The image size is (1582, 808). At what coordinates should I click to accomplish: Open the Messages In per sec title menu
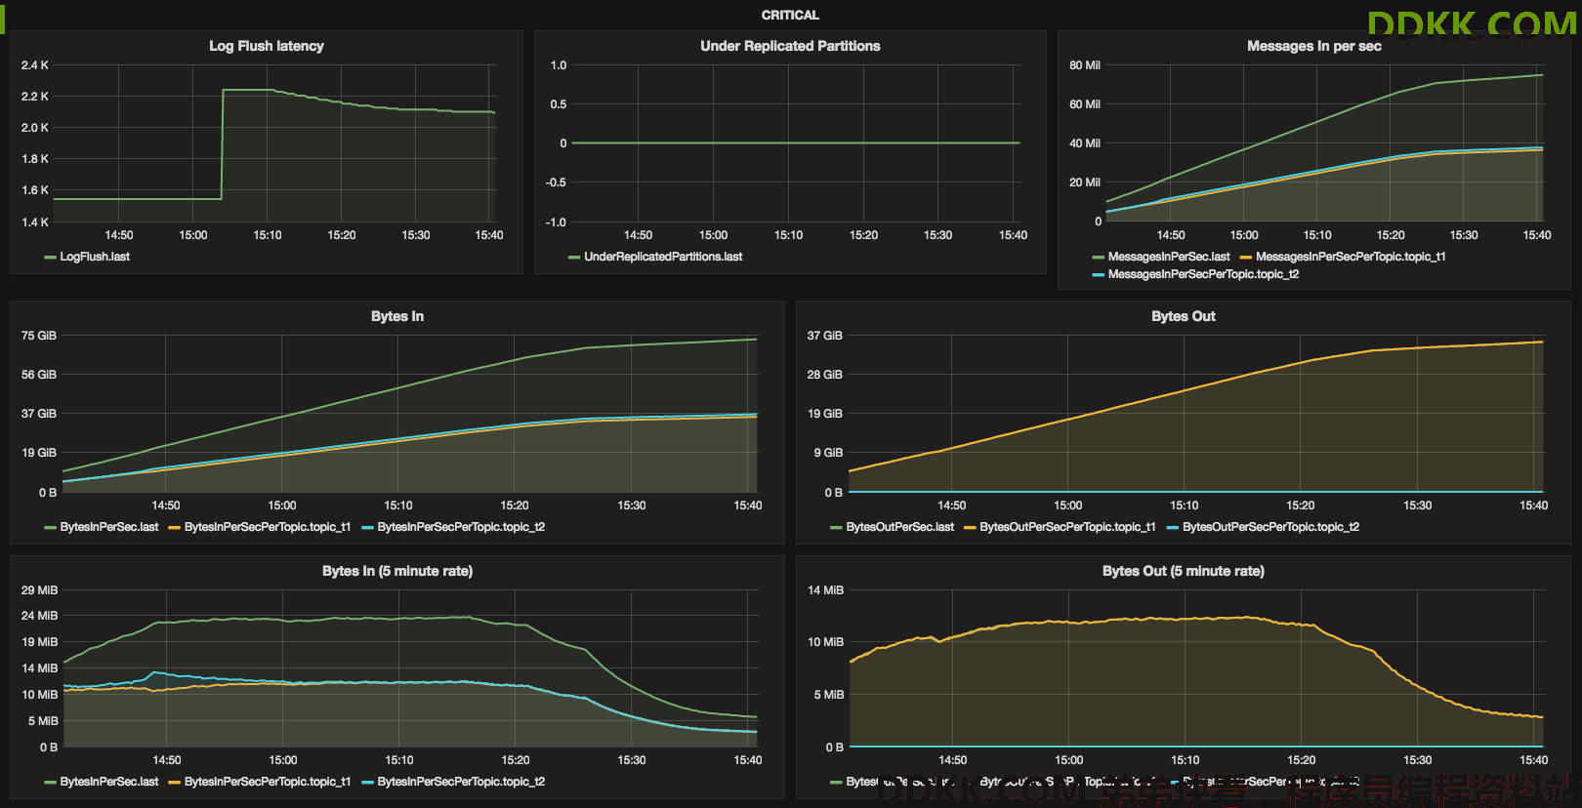(1313, 46)
